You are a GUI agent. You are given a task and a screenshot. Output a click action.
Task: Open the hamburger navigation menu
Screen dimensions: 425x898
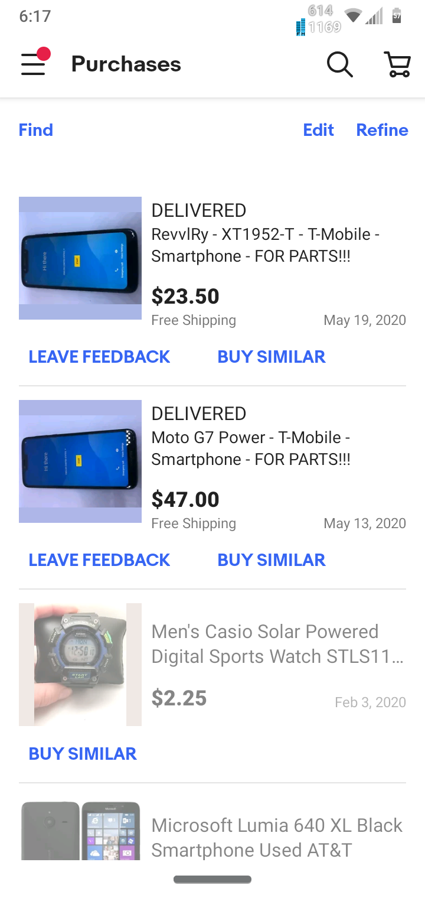tap(34, 64)
